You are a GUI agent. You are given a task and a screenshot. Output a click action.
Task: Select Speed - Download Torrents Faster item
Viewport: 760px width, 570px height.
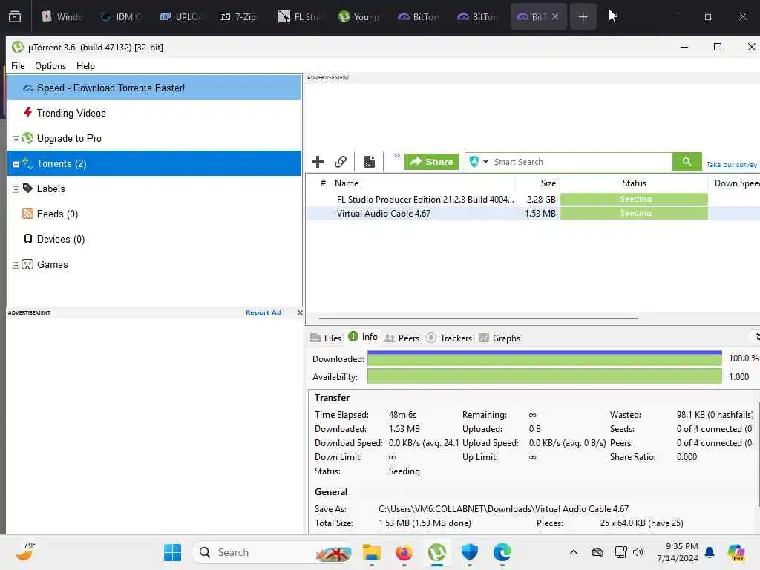tap(154, 88)
